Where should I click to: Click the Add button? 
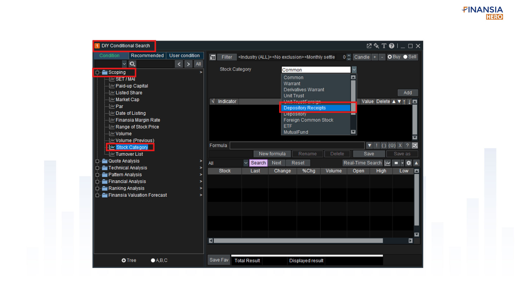click(408, 93)
